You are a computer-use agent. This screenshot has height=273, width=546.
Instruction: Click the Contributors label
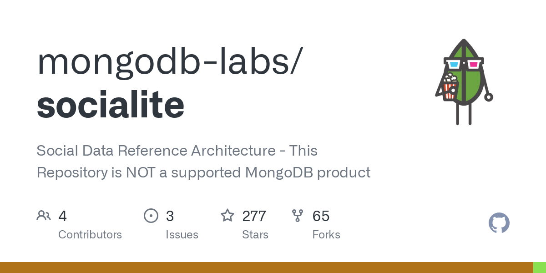(90, 235)
